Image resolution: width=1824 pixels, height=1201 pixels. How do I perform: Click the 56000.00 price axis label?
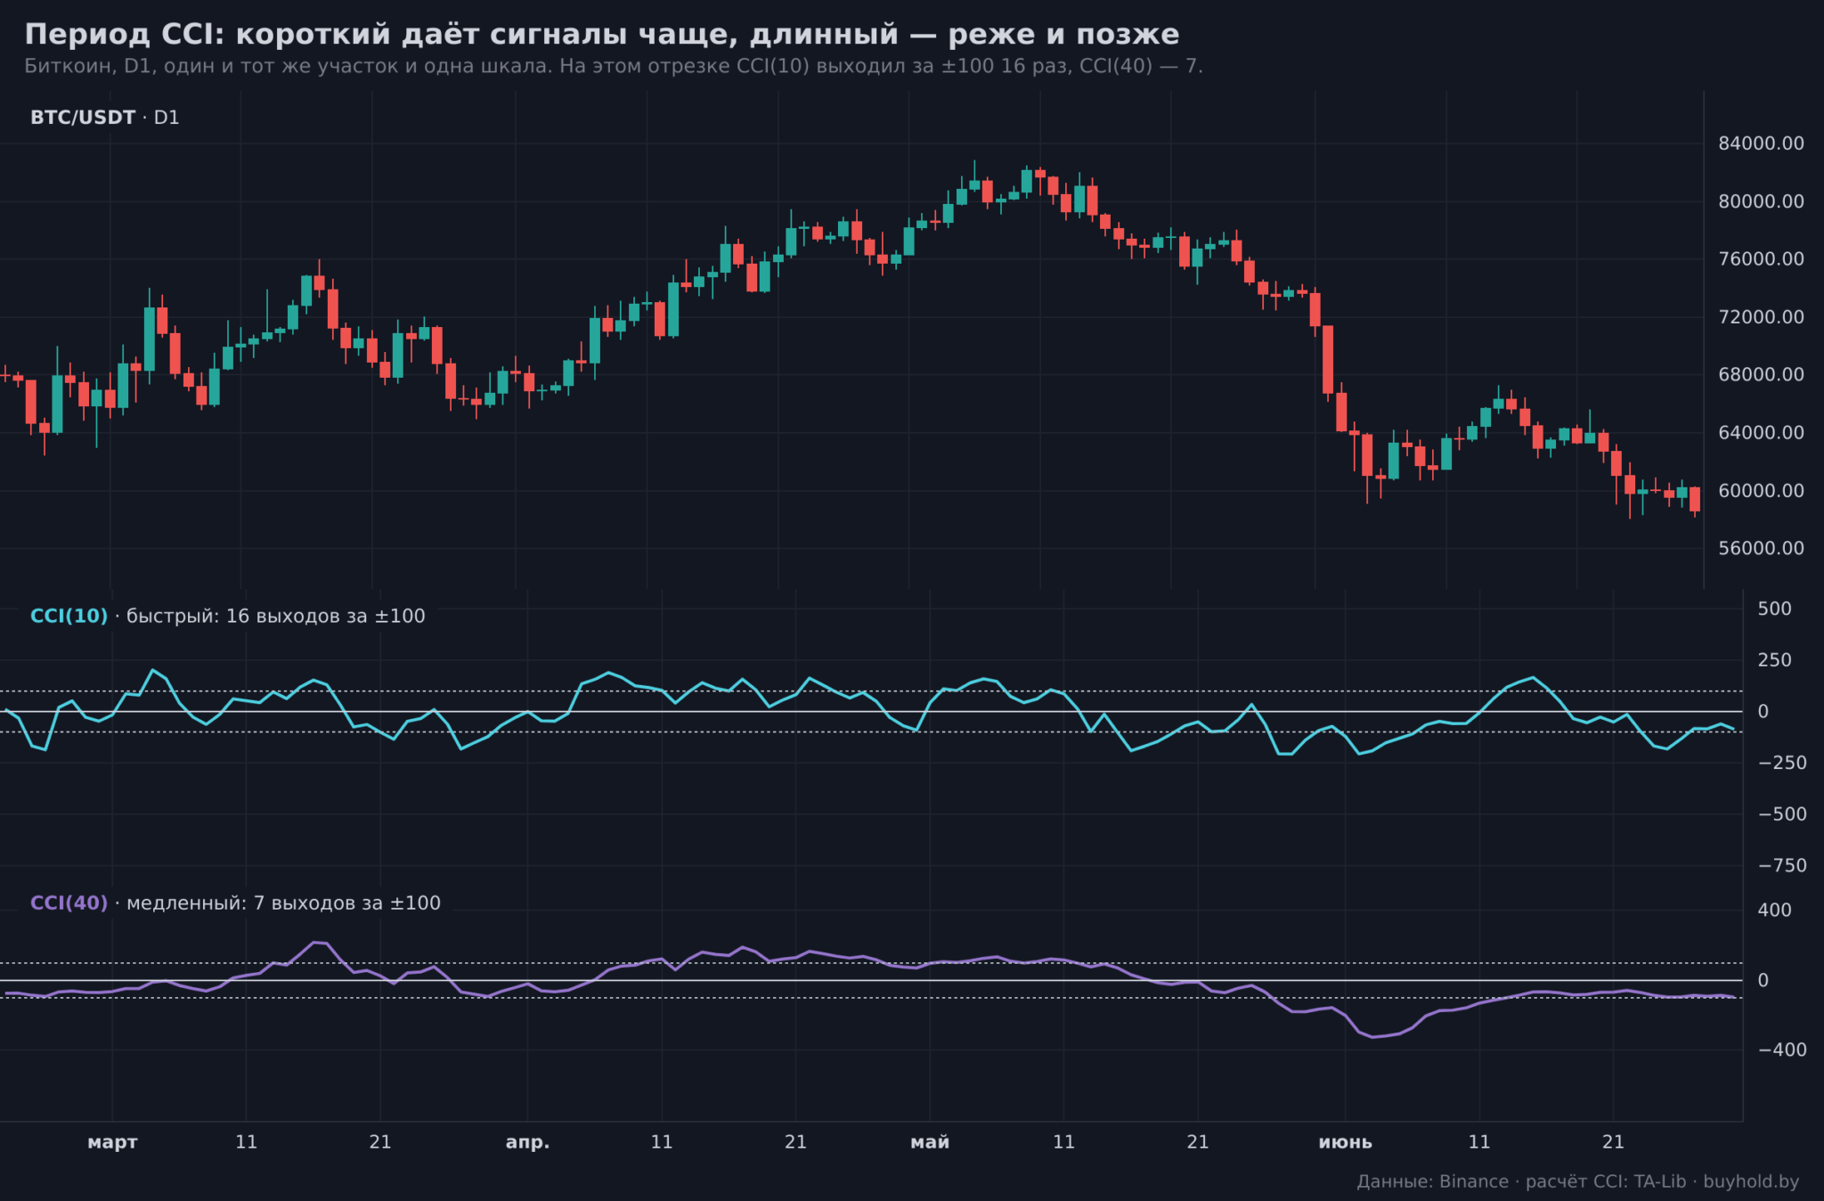[x=1761, y=548]
